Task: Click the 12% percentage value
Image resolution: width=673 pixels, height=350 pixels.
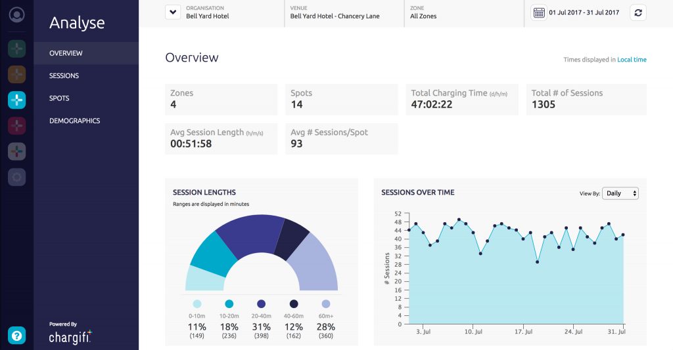Action: [x=294, y=327]
